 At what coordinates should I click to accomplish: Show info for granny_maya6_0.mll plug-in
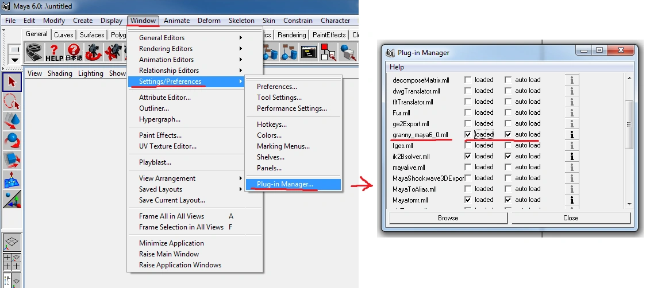[571, 135]
